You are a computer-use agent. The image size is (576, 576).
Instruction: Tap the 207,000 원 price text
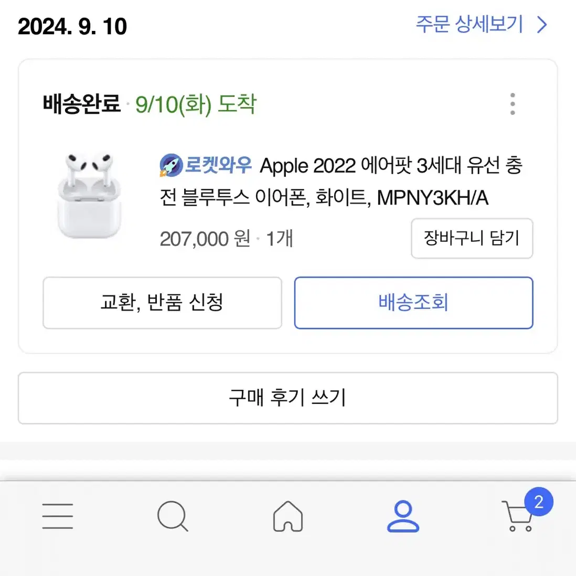coord(205,239)
